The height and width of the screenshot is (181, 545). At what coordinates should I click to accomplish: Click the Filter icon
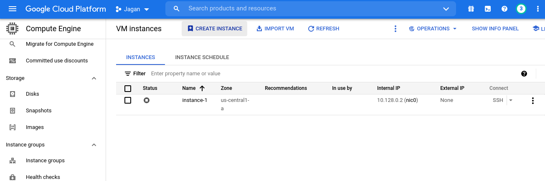click(128, 74)
